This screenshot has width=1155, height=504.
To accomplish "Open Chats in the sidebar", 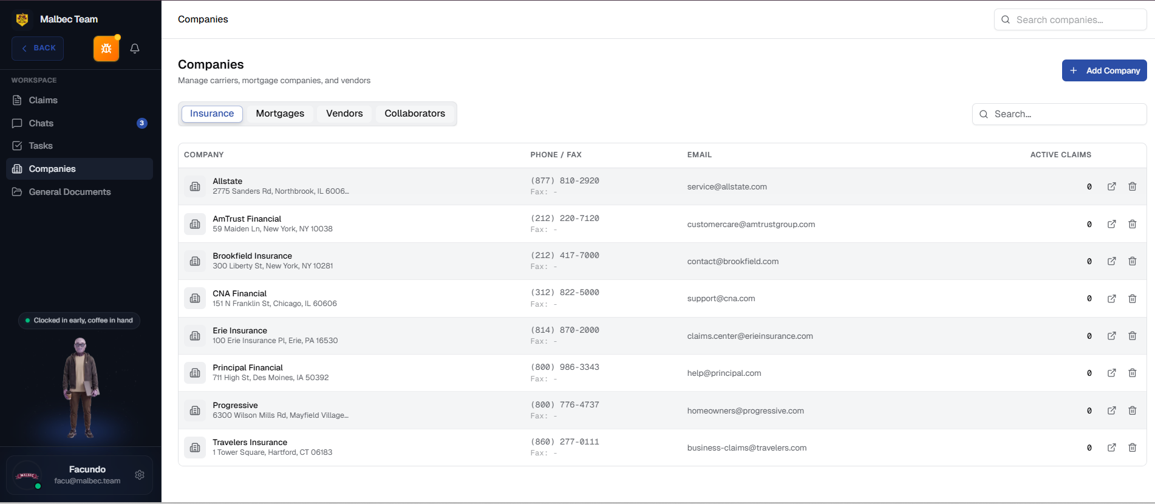I will coord(80,123).
